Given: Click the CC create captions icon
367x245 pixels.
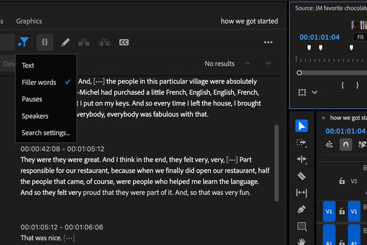Looking at the screenshot, I should 124,43.
